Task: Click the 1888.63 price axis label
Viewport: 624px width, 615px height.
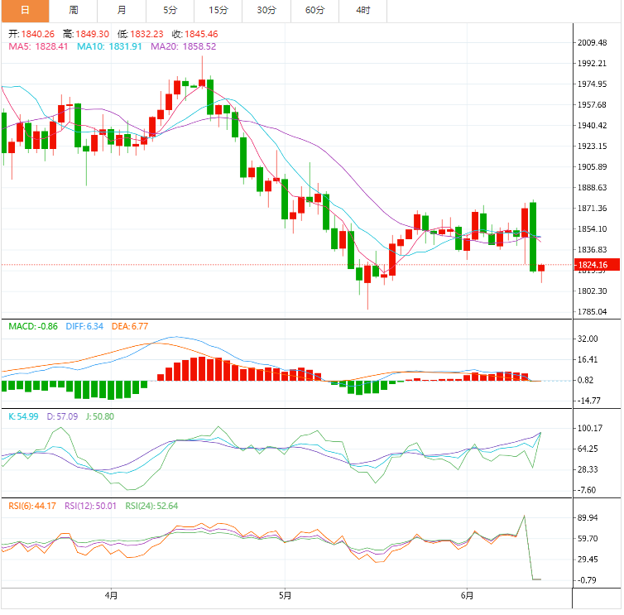Action: (593, 188)
